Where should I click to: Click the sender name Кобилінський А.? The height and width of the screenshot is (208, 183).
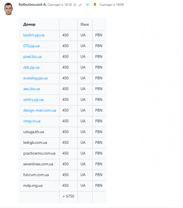tap(33, 4)
